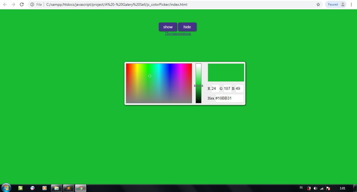Open the battery power tray icon

tap(309, 188)
